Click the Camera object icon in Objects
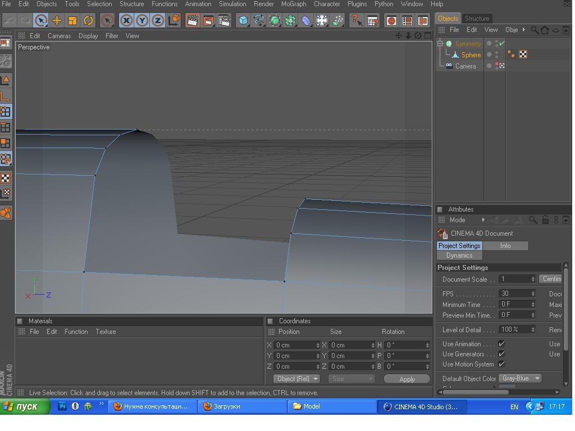Viewport: 575px width, 431px height. 449,66
